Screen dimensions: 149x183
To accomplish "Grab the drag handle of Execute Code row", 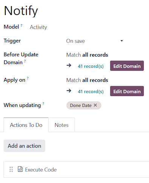I will pyautogui.click(x=11, y=169).
